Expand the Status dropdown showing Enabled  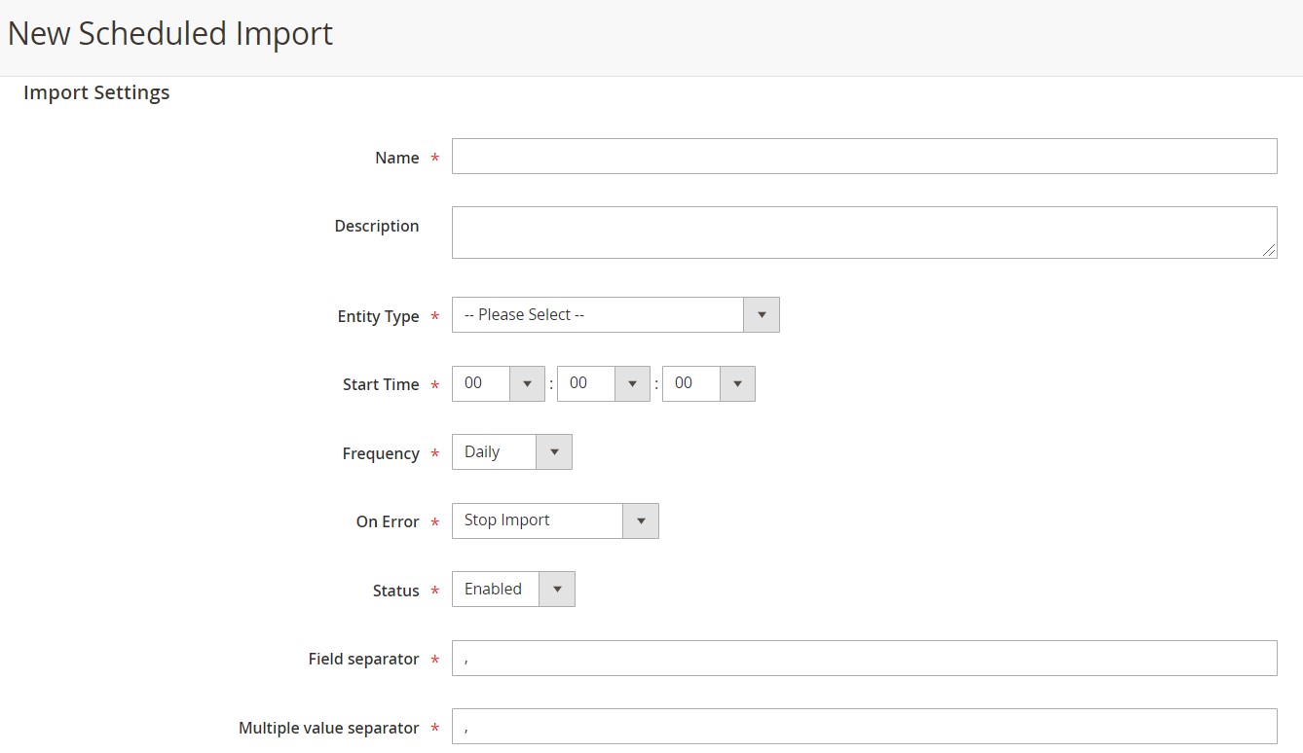[513, 590]
